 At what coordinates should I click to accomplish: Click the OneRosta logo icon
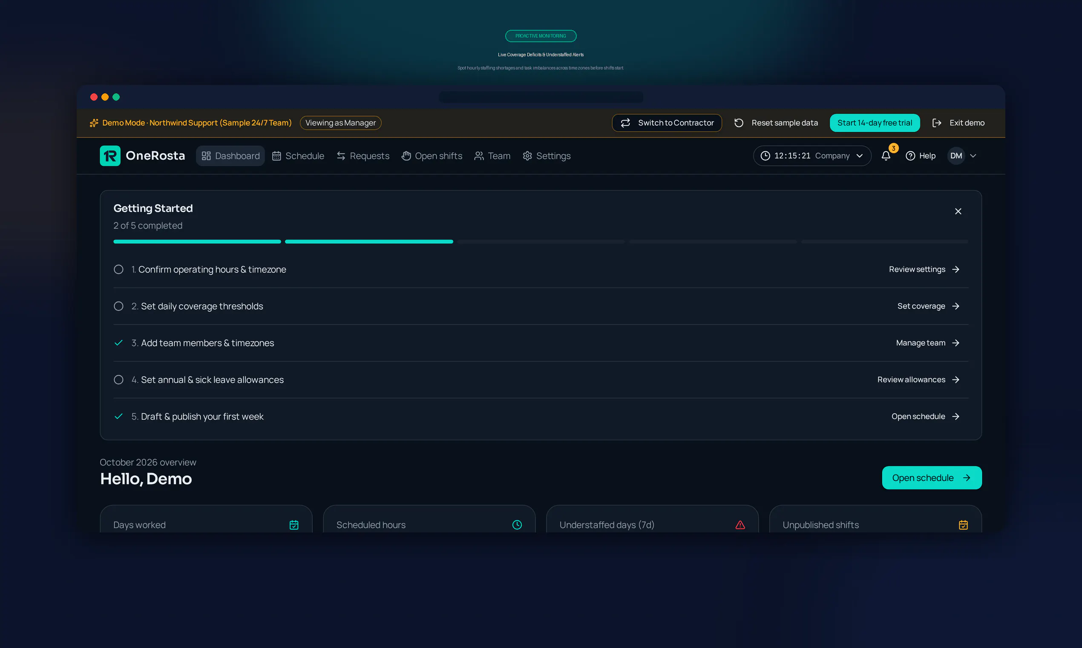point(110,156)
